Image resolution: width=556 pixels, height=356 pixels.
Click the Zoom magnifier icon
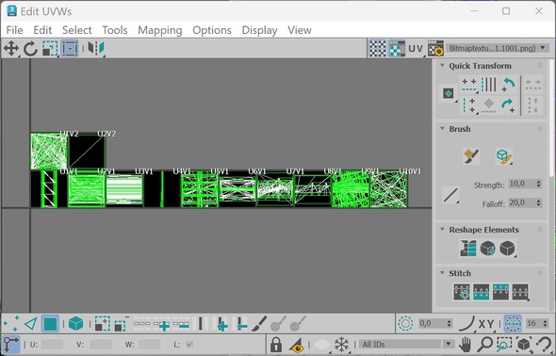click(484, 345)
